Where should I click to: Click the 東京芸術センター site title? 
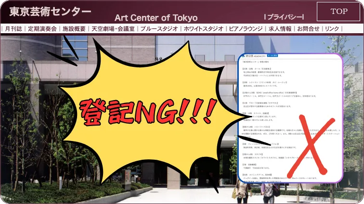[x=50, y=12]
